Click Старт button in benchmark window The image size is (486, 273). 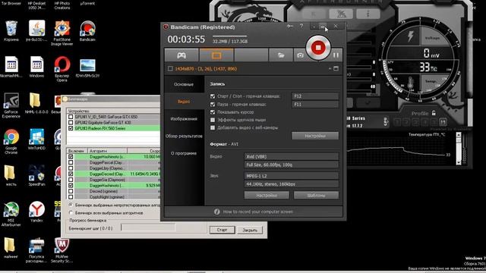tap(222, 230)
